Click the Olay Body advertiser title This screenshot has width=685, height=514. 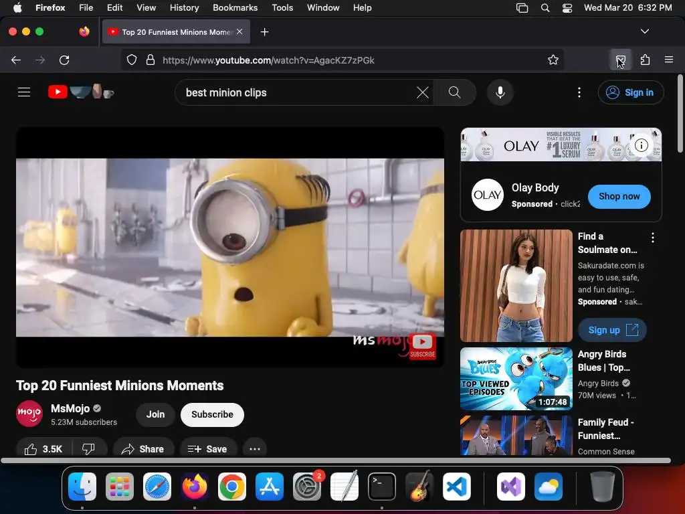click(535, 187)
